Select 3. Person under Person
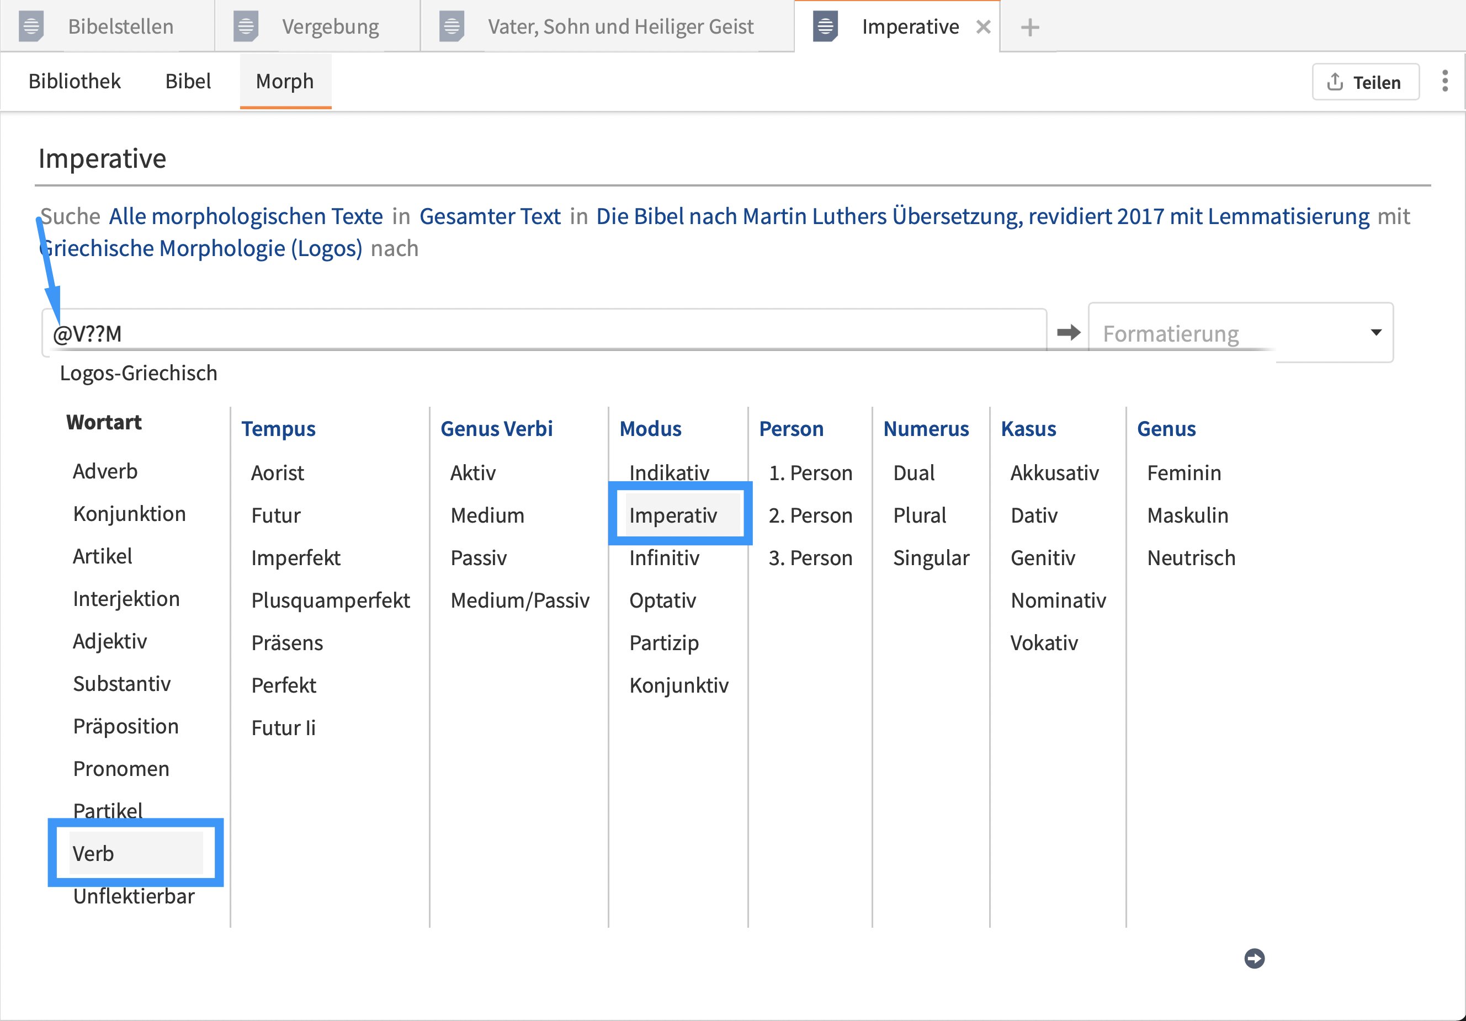This screenshot has height=1021, width=1466. pyautogui.click(x=810, y=557)
